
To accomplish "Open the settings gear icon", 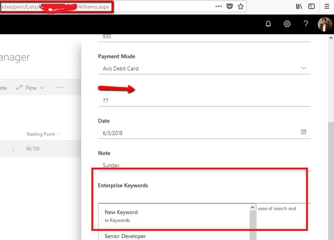I will click(x=287, y=24).
